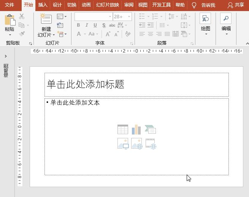This screenshot has width=249, height=197.
Task: Click the title placeholder 单击此处添加标题
Action: pos(86,84)
